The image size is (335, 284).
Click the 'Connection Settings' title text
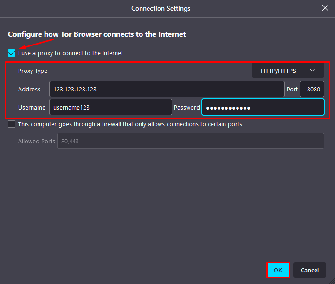coord(161,8)
